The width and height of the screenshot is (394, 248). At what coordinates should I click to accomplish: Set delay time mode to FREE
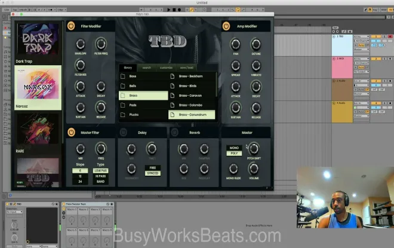click(153, 168)
